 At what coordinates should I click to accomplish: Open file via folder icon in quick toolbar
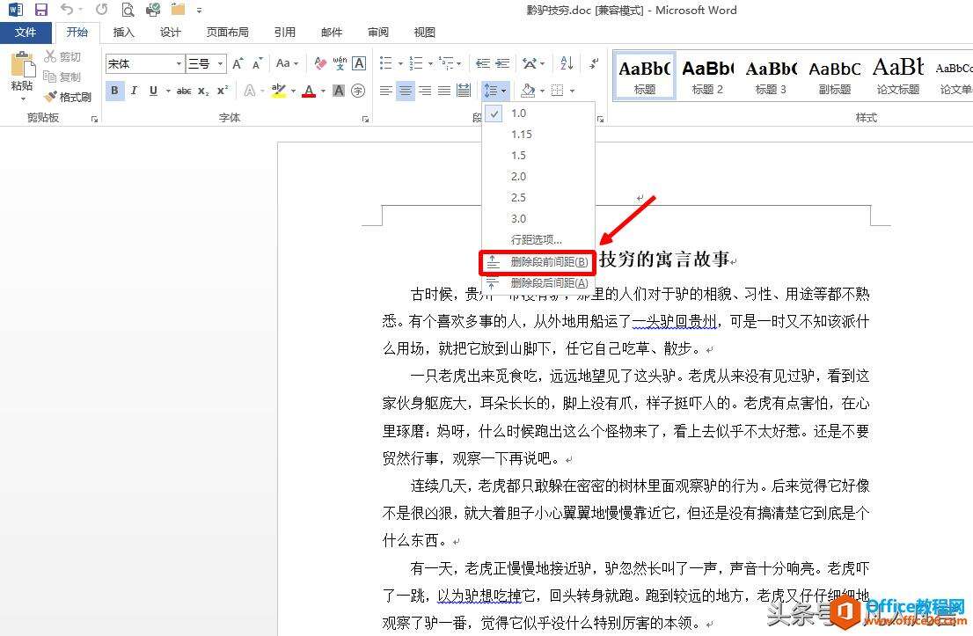coord(178,10)
